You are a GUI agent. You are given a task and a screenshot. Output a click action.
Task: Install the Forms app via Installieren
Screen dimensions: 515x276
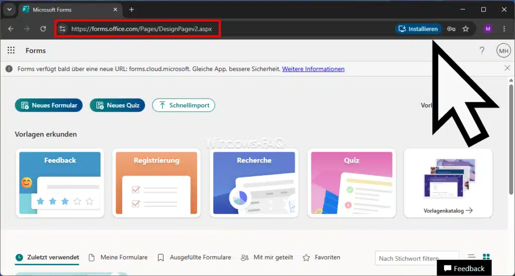[418, 29]
